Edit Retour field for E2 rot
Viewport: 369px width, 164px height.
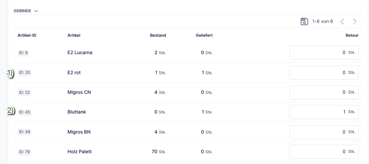coord(323,73)
